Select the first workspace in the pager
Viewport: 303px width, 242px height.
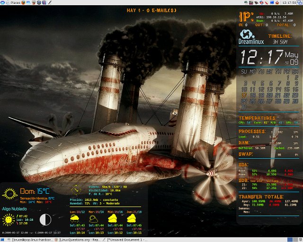290,240
